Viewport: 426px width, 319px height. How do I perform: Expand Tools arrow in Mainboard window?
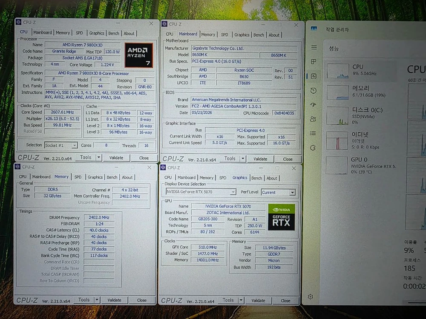pyautogui.click(x=243, y=158)
